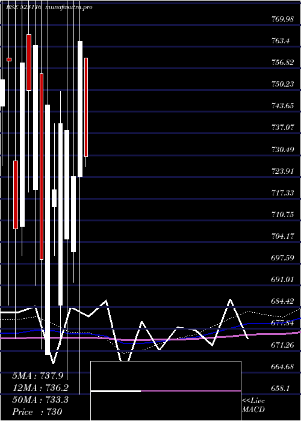Click the 763.4 price axis label
The width and height of the screenshot is (301, 421).
coord(281,41)
